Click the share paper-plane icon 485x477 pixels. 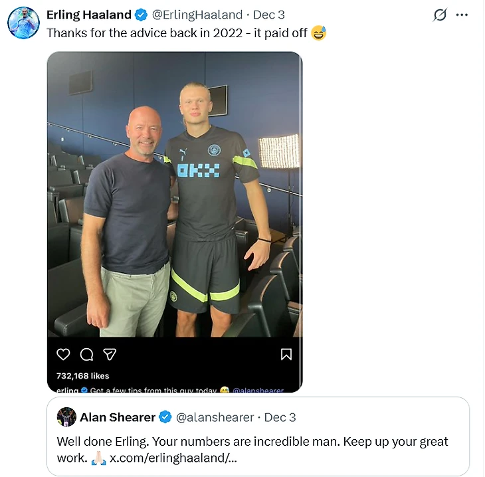(110, 354)
